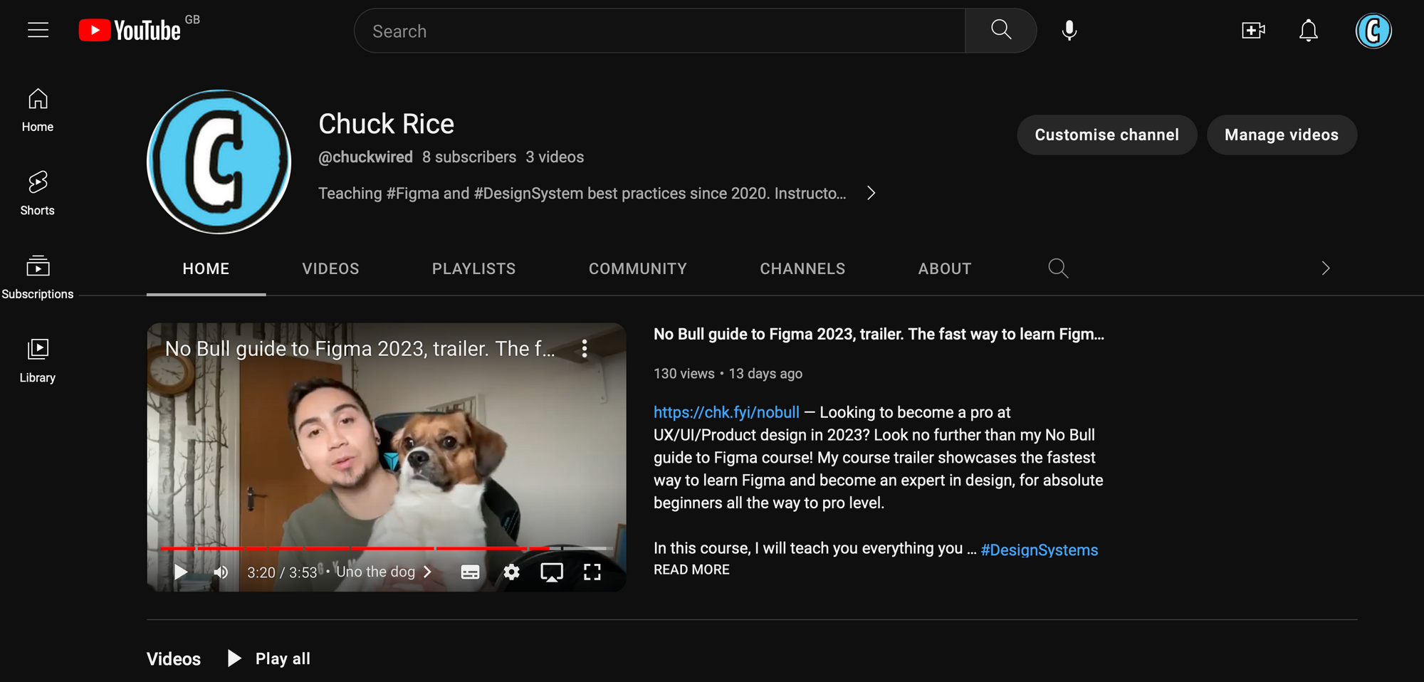Viewport: 1424px width, 682px height.
Task: Search within the channel magnifier
Action: tap(1058, 268)
